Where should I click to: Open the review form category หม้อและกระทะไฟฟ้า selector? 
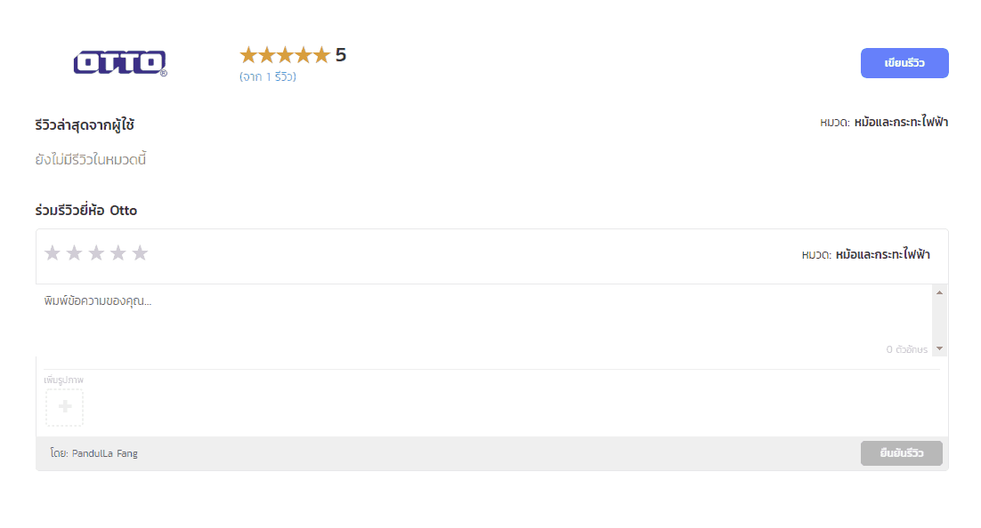click(883, 254)
